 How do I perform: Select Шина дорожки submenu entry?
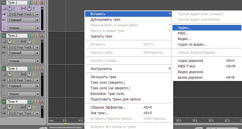click(207, 78)
